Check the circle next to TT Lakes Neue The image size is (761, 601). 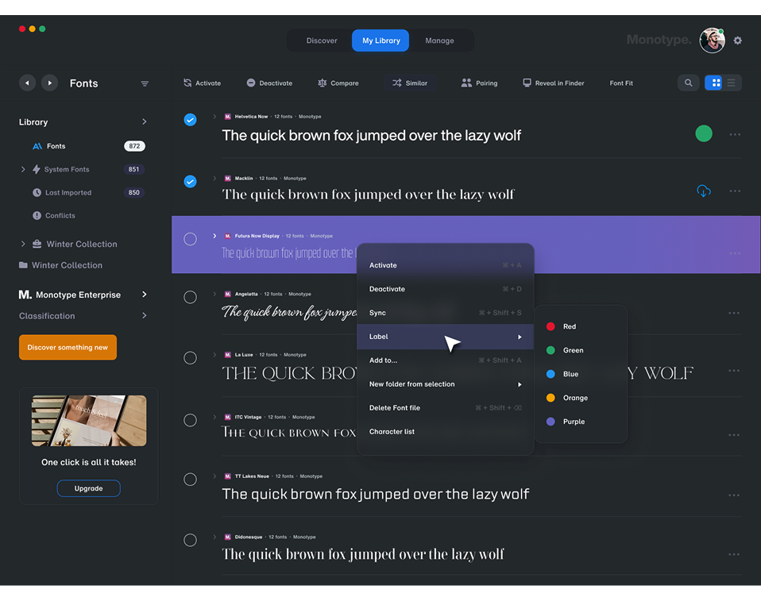[x=190, y=479]
